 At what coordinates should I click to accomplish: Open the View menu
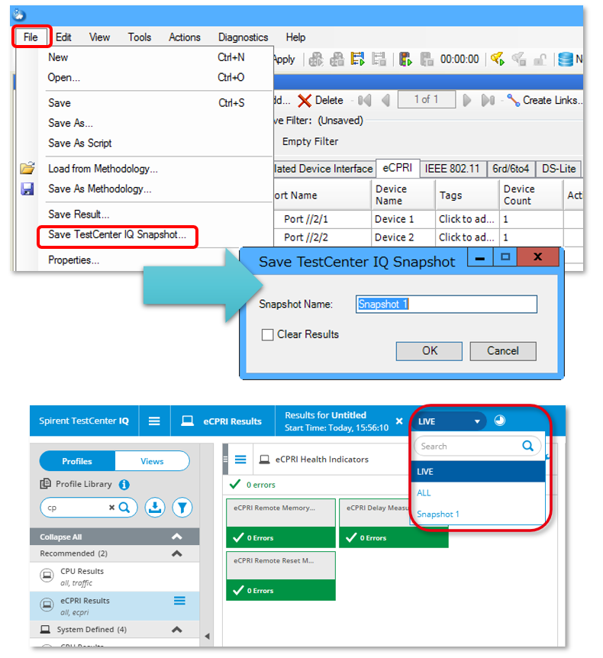[99, 37]
